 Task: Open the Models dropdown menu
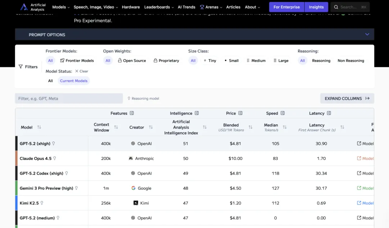coord(61,7)
